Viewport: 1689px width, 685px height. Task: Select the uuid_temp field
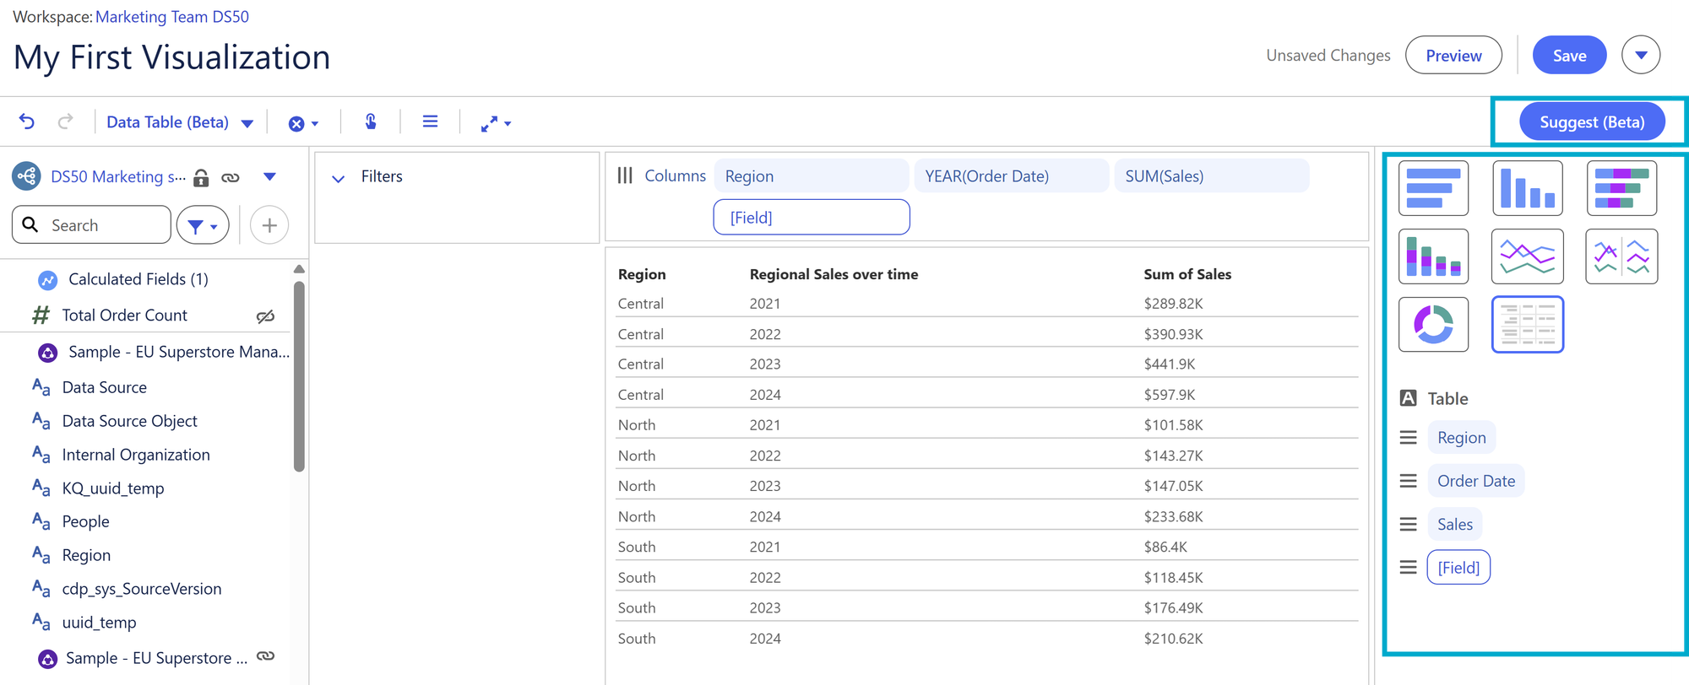coord(99,623)
